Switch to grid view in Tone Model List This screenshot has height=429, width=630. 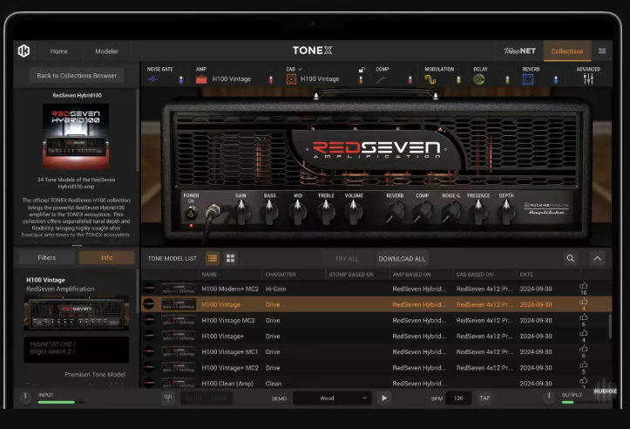[230, 258]
